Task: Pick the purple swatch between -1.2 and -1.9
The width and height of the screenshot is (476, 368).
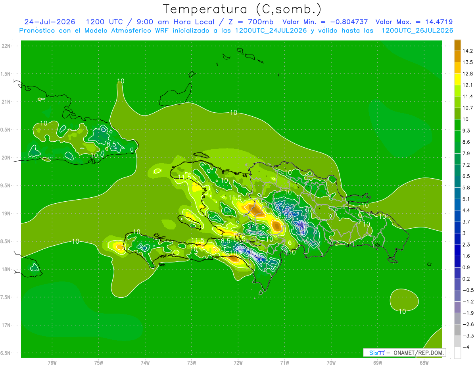Action: [457, 307]
